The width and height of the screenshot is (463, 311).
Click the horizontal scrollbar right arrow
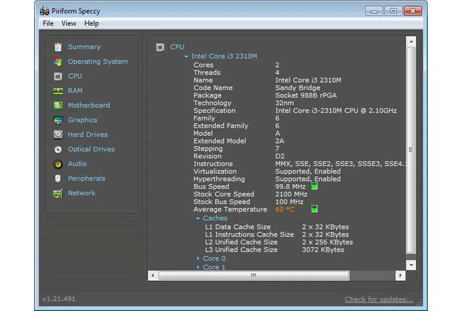pos(400,275)
